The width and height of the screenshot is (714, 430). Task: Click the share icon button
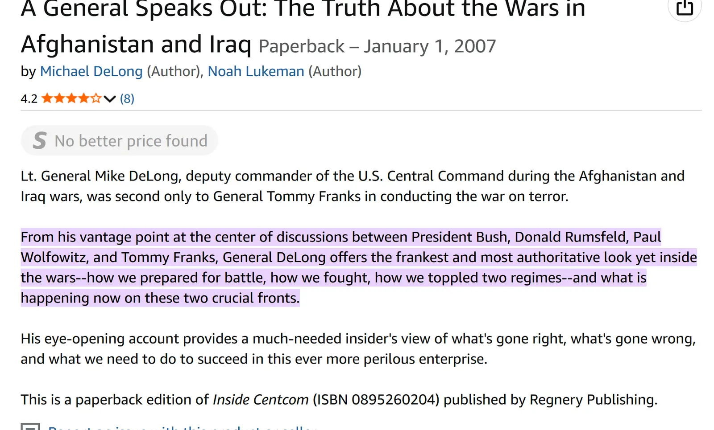point(685,8)
